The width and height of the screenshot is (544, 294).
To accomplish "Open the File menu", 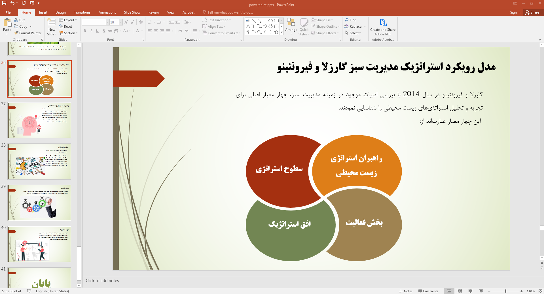I will [8, 12].
